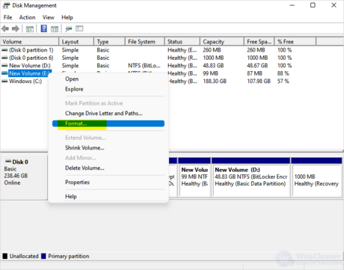
Task: Select Change Drive Letter and Paths...
Action: point(104,114)
